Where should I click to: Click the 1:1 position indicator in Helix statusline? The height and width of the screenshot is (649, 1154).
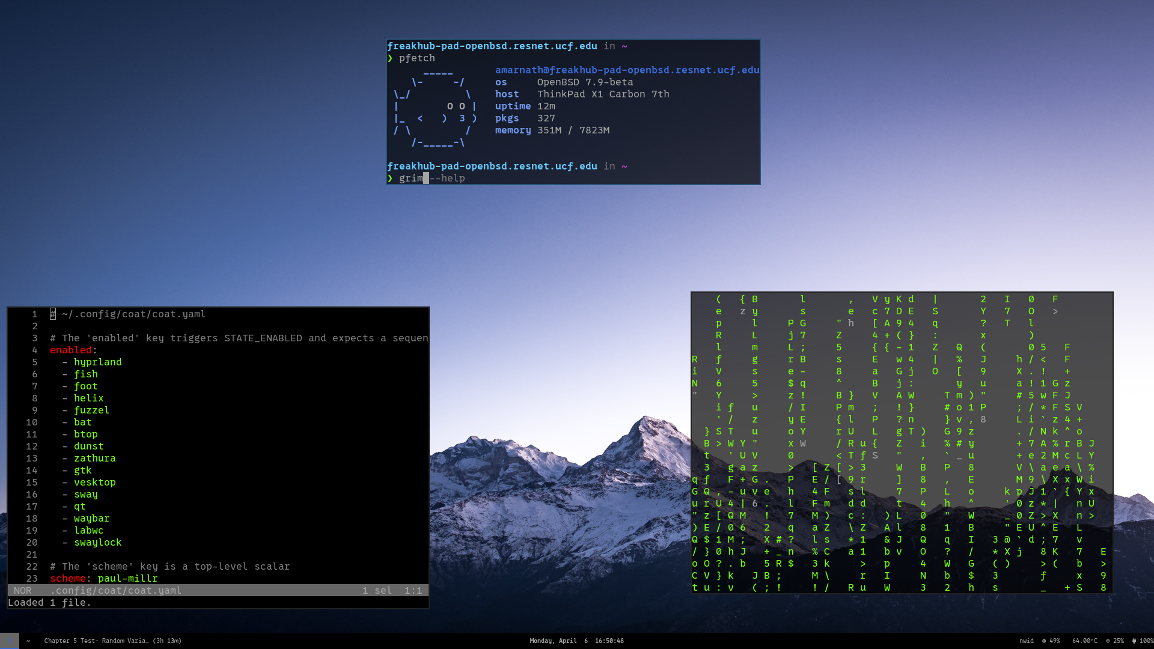coord(414,590)
